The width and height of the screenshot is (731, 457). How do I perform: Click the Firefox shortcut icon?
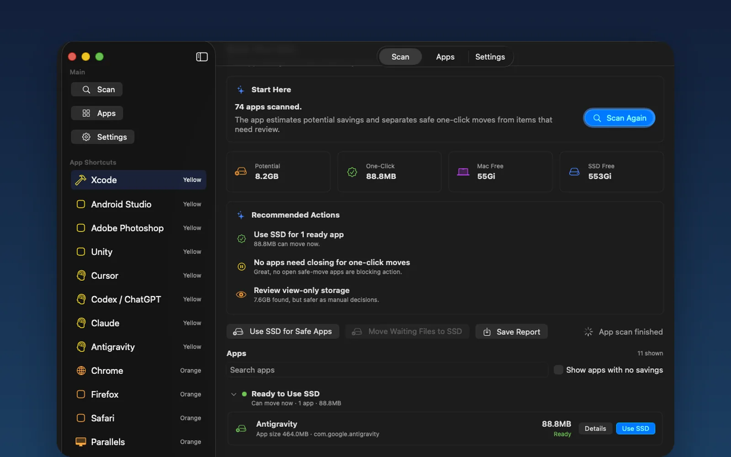81,394
